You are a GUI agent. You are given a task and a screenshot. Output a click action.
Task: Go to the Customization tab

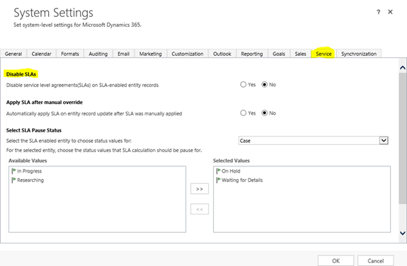pos(188,54)
